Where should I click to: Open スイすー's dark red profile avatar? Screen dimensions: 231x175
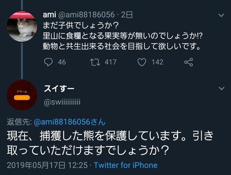(22, 95)
